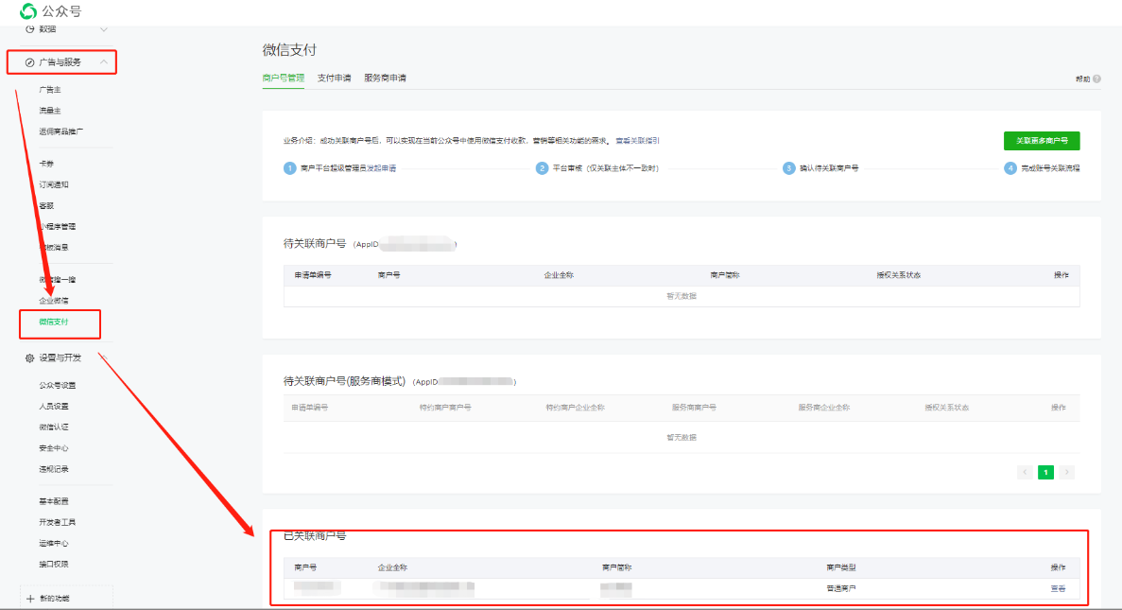Click the green 关联更多商户号 button
Image resolution: width=1122 pixels, height=610 pixels.
[1041, 141]
